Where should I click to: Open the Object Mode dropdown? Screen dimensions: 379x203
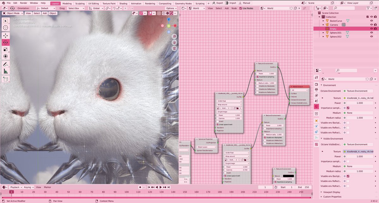point(13,13)
